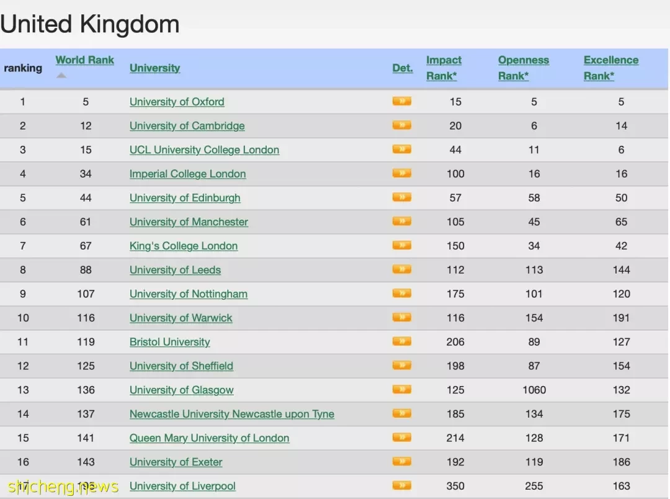Select Oxford's Impact Rank value 15
This screenshot has width=670, height=499.
pos(455,102)
